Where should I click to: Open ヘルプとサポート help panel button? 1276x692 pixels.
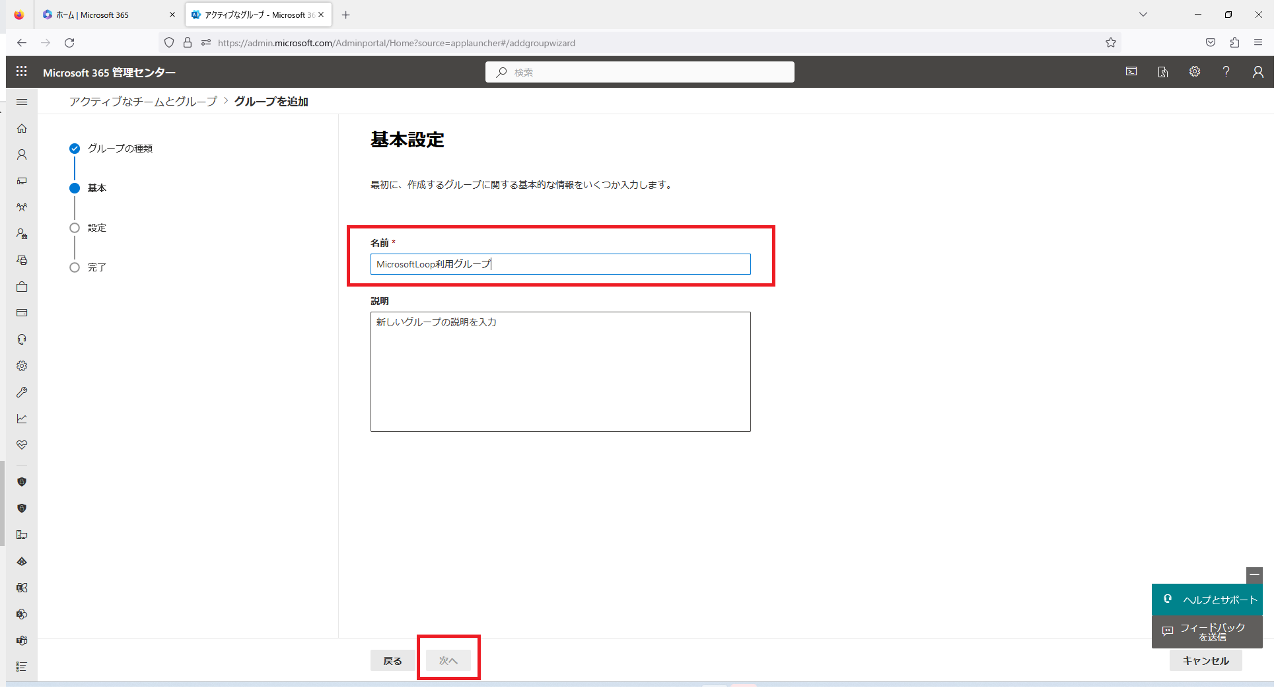(x=1207, y=600)
